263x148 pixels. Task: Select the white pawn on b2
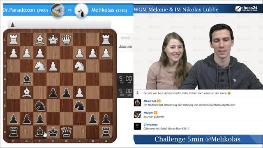click(x=93, y=53)
